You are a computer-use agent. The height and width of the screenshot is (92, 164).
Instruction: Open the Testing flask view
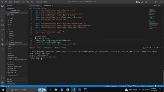pyautogui.click(x=2, y=35)
